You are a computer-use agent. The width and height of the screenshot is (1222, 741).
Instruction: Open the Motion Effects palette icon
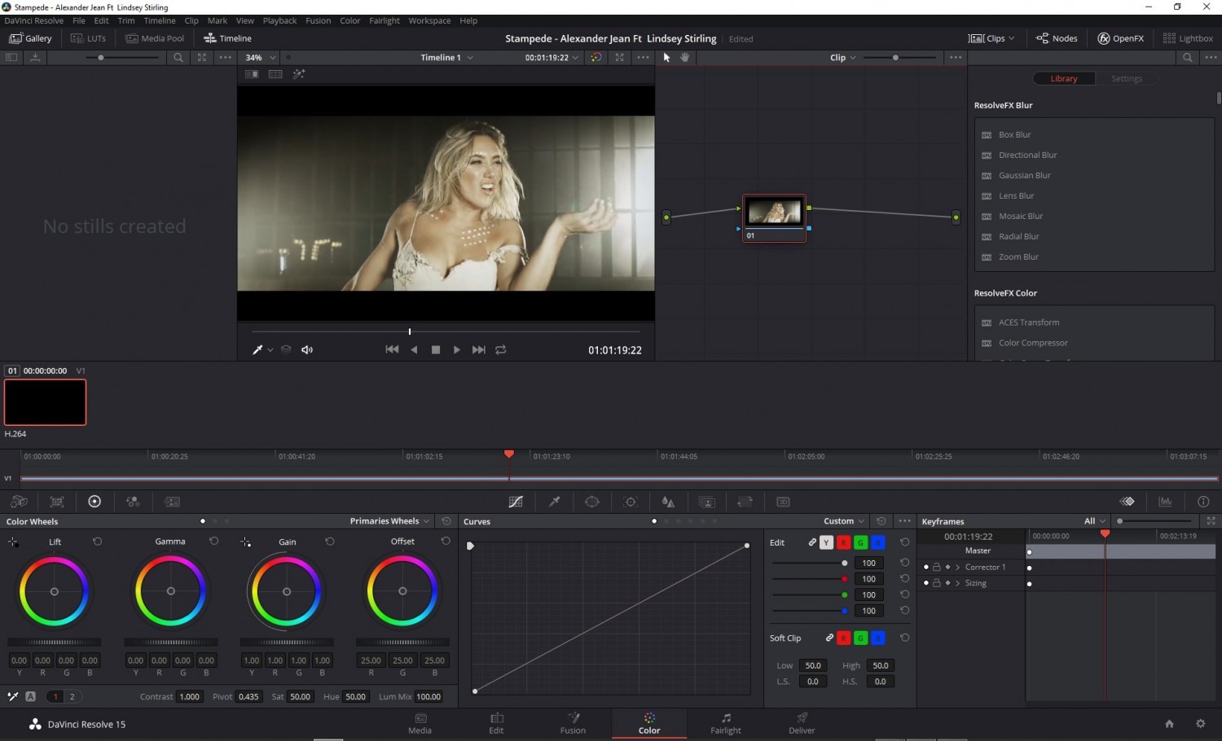(x=172, y=502)
